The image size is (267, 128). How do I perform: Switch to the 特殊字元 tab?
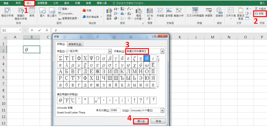click(x=75, y=44)
